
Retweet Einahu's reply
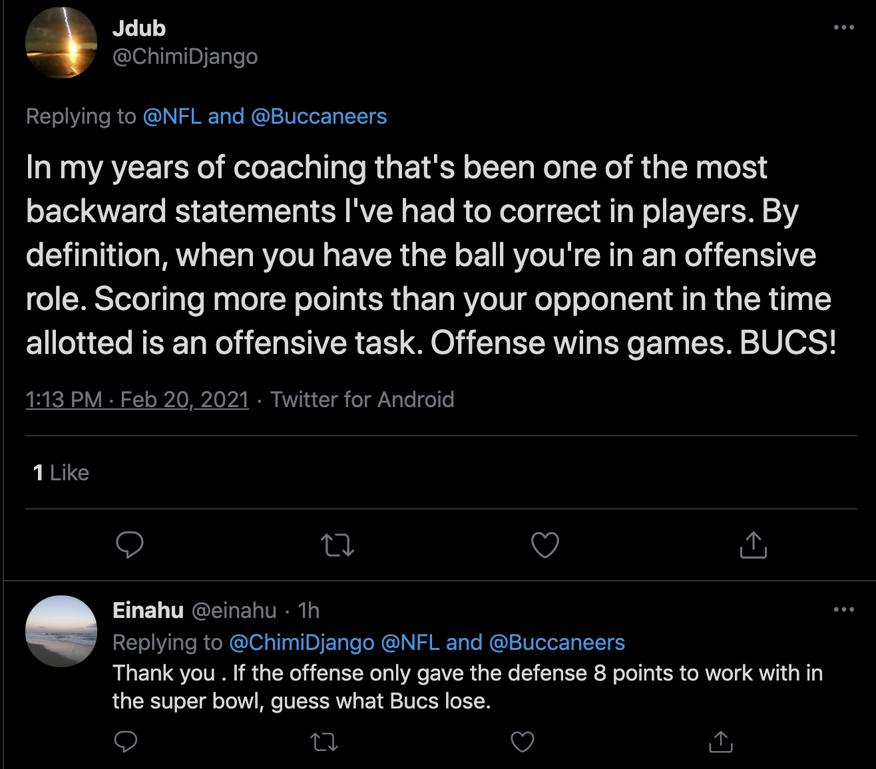pyautogui.click(x=324, y=741)
